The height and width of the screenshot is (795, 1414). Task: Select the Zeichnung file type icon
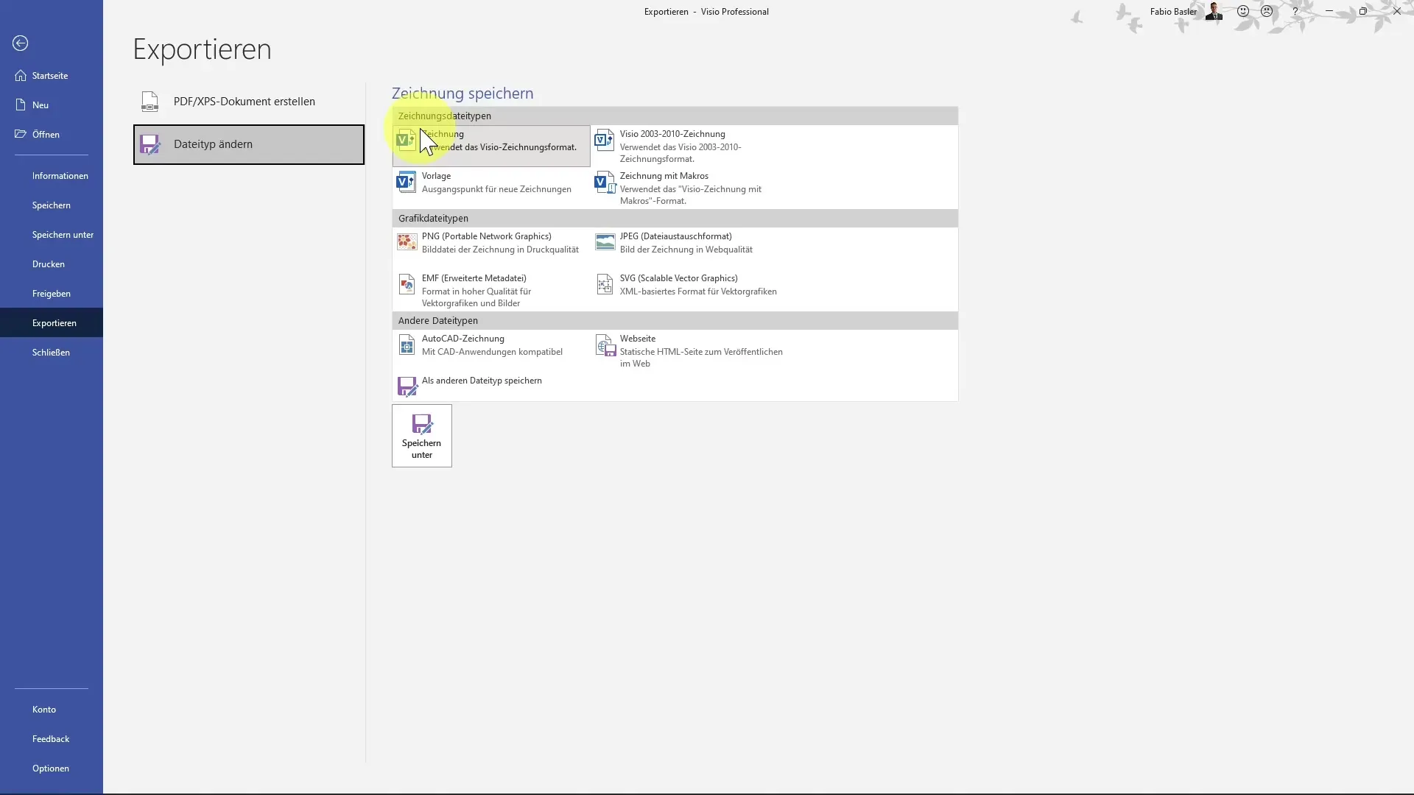(x=406, y=140)
